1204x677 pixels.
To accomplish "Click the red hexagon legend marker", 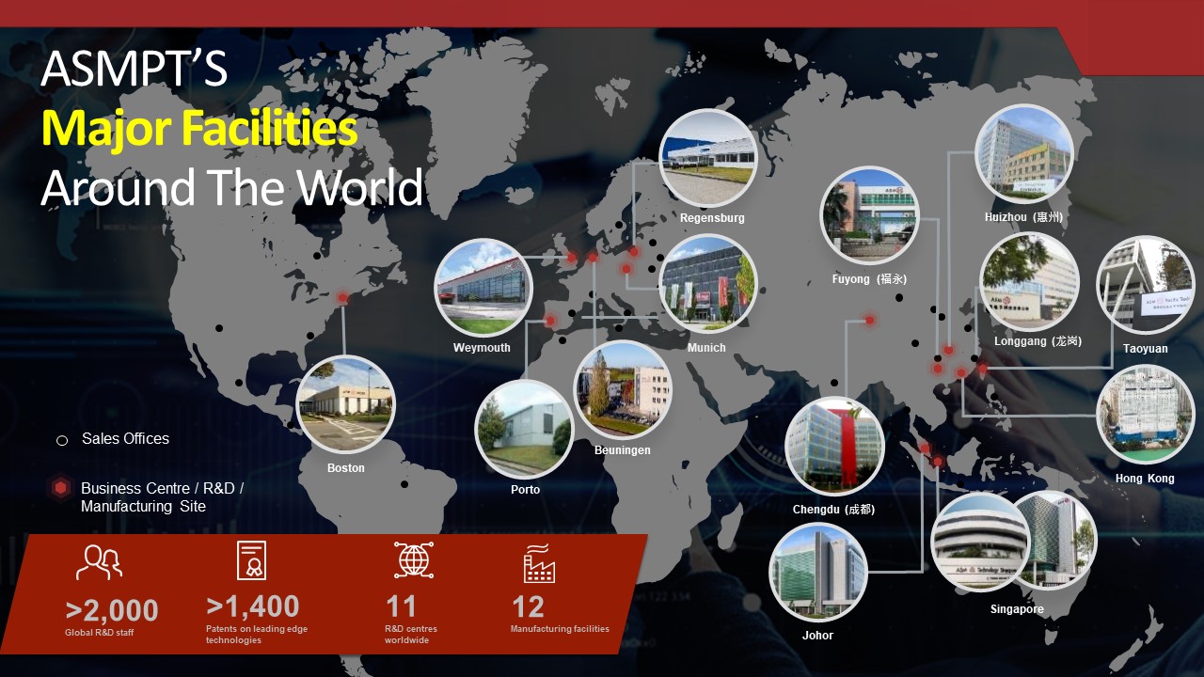I will 60,487.
